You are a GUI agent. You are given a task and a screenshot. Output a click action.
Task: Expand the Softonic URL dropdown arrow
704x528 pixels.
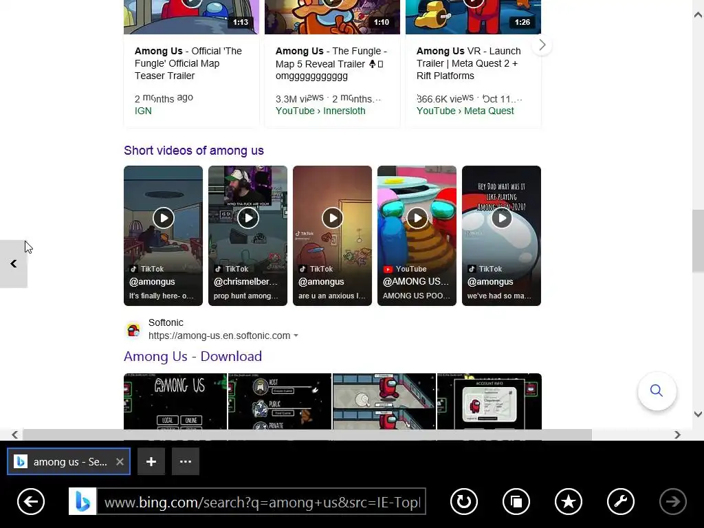tap(296, 335)
